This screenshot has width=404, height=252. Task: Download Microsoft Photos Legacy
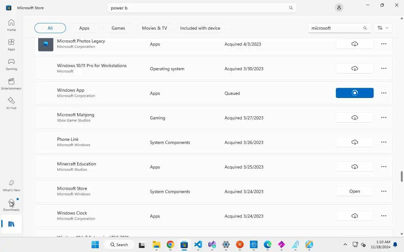pyautogui.click(x=355, y=44)
